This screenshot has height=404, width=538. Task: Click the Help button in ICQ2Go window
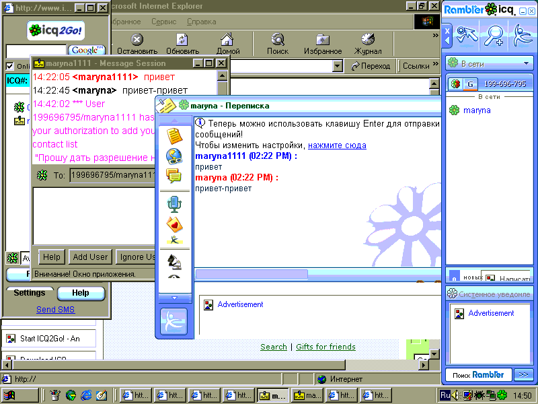[x=81, y=293]
